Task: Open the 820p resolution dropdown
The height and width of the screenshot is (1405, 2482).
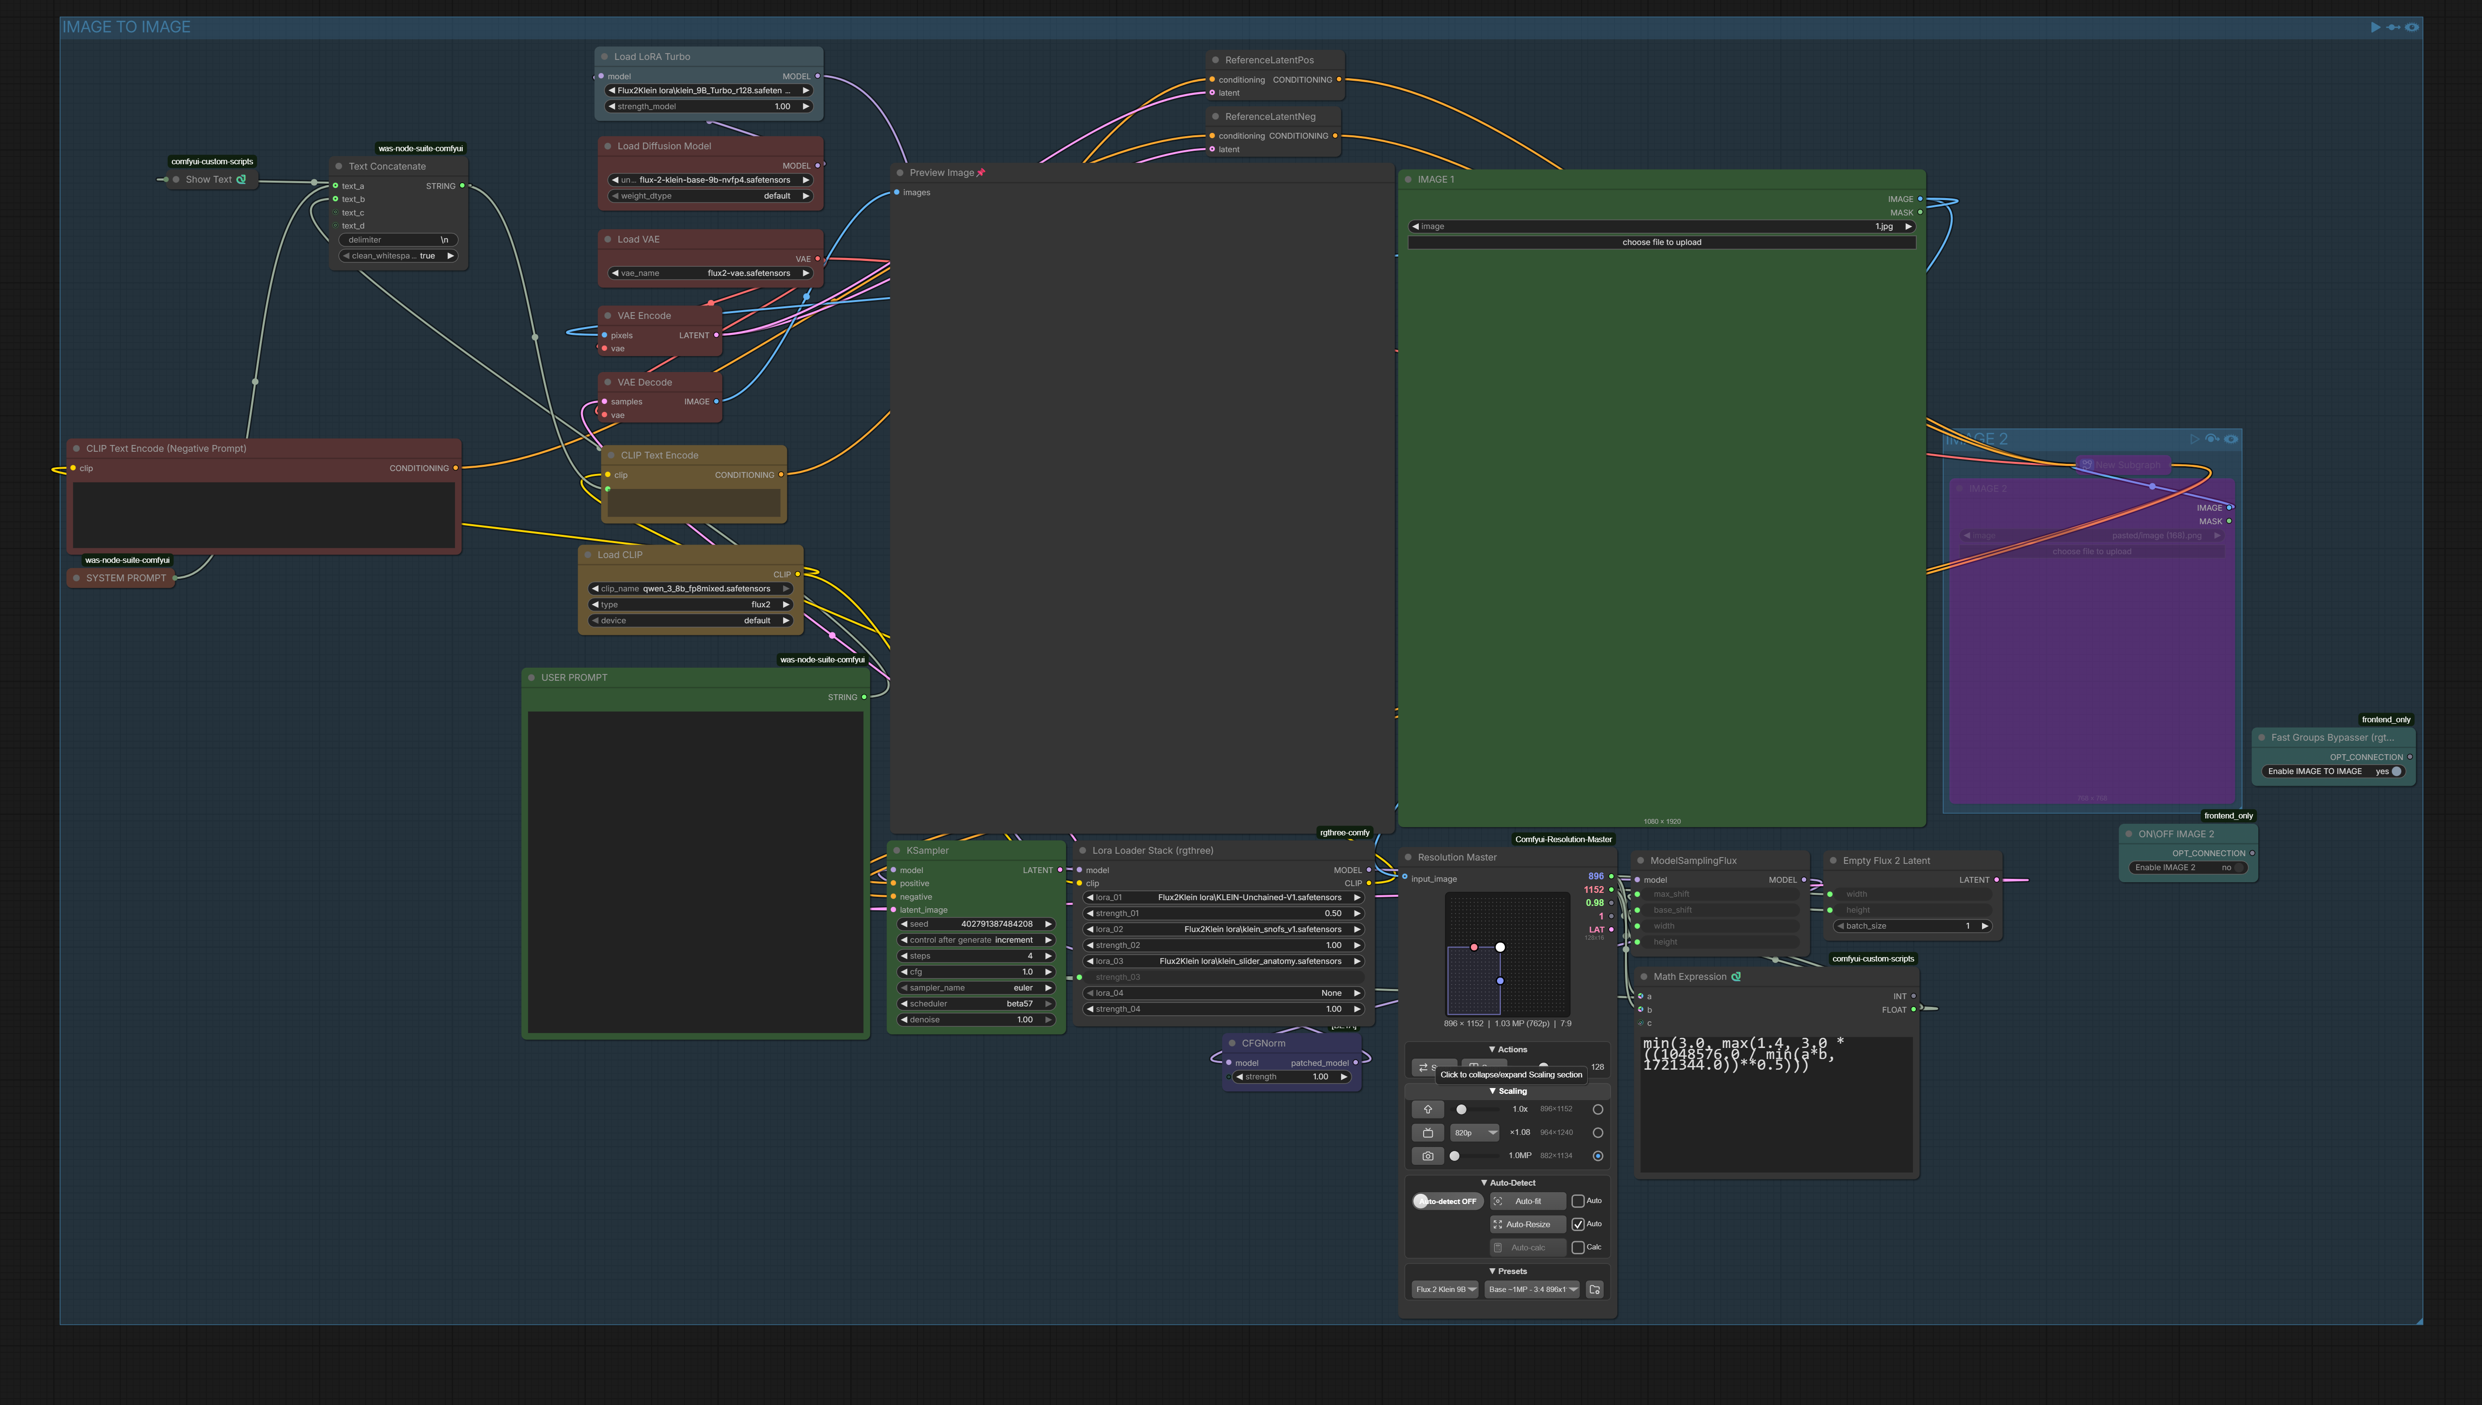Action: pos(1475,1133)
